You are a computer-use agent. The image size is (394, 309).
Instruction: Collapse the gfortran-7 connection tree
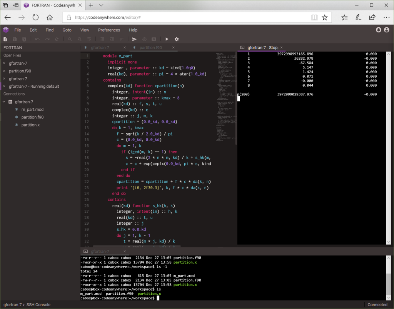click(x=4, y=102)
